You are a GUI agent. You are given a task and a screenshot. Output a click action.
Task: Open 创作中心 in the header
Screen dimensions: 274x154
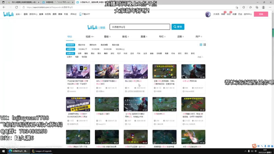248,14
